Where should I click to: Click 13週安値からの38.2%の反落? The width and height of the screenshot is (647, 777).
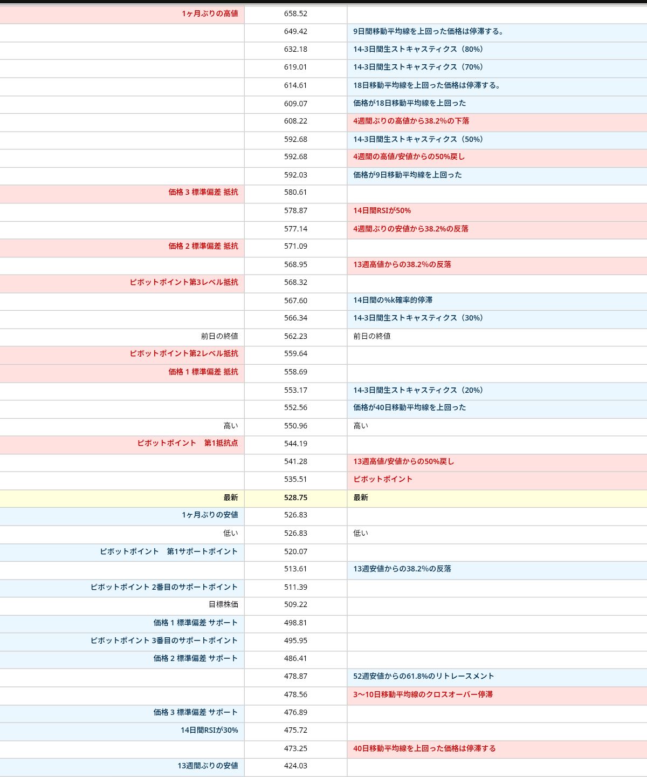click(402, 569)
